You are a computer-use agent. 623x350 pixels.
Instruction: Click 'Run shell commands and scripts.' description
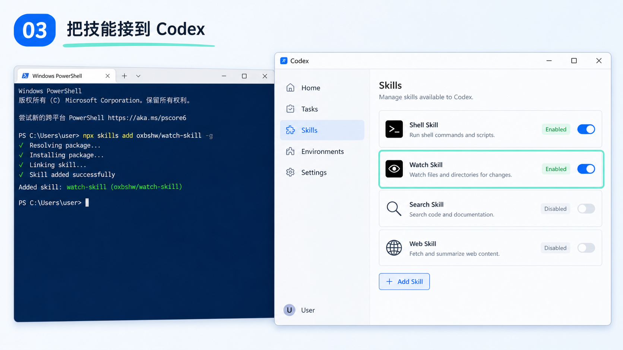pyautogui.click(x=452, y=135)
